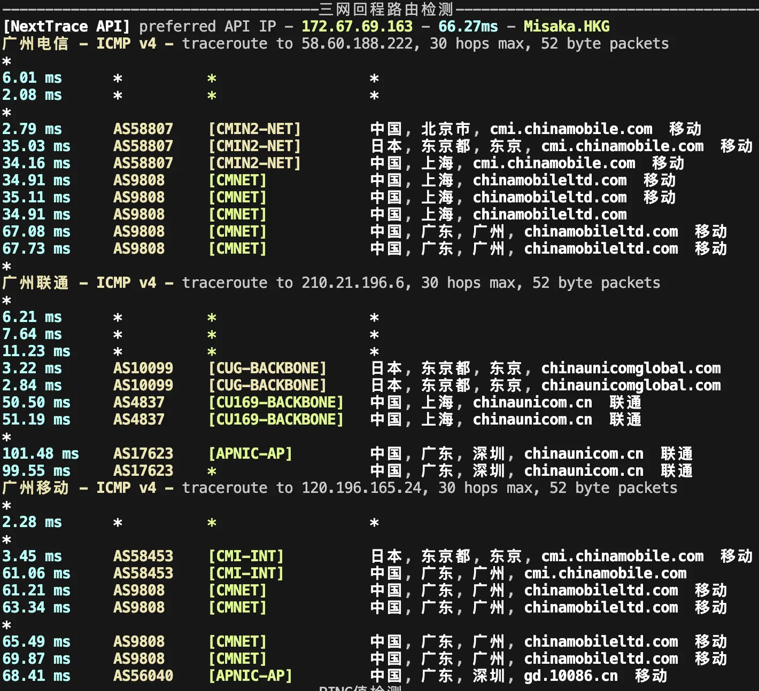Image resolution: width=759 pixels, height=691 pixels.
Task: Click AS10099 in the 2.84 ms row
Action: click(x=143, y=385)
